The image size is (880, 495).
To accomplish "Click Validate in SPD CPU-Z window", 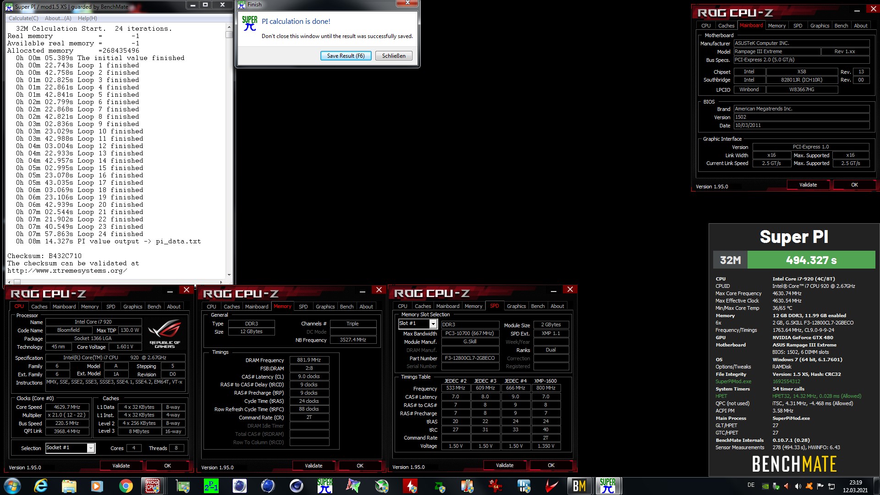I will point(505,465).
